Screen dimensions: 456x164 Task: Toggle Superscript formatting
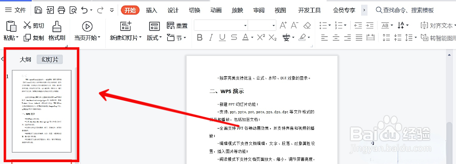261,37
